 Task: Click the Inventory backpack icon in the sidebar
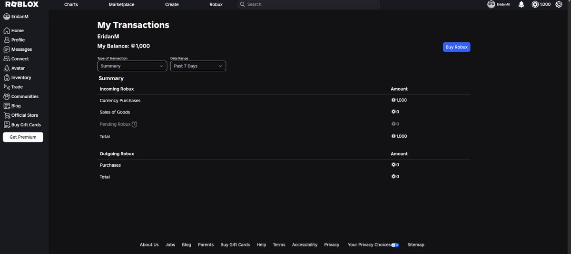(7, 77)
